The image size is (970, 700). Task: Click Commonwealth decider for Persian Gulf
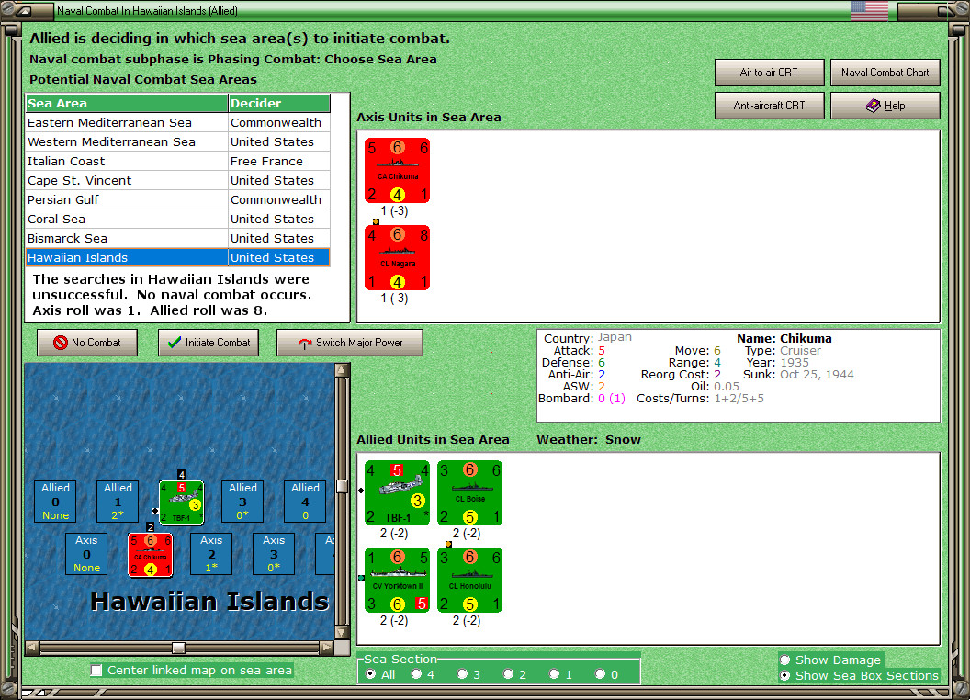[x=279, y=199]
